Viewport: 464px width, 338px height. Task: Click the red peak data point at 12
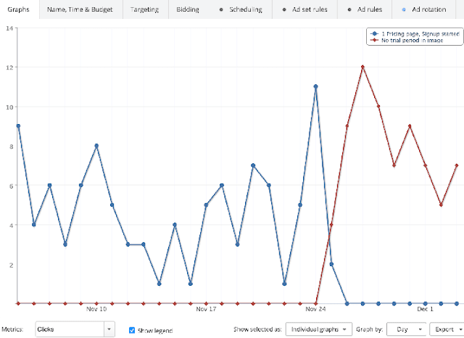(x=362, y=67)
